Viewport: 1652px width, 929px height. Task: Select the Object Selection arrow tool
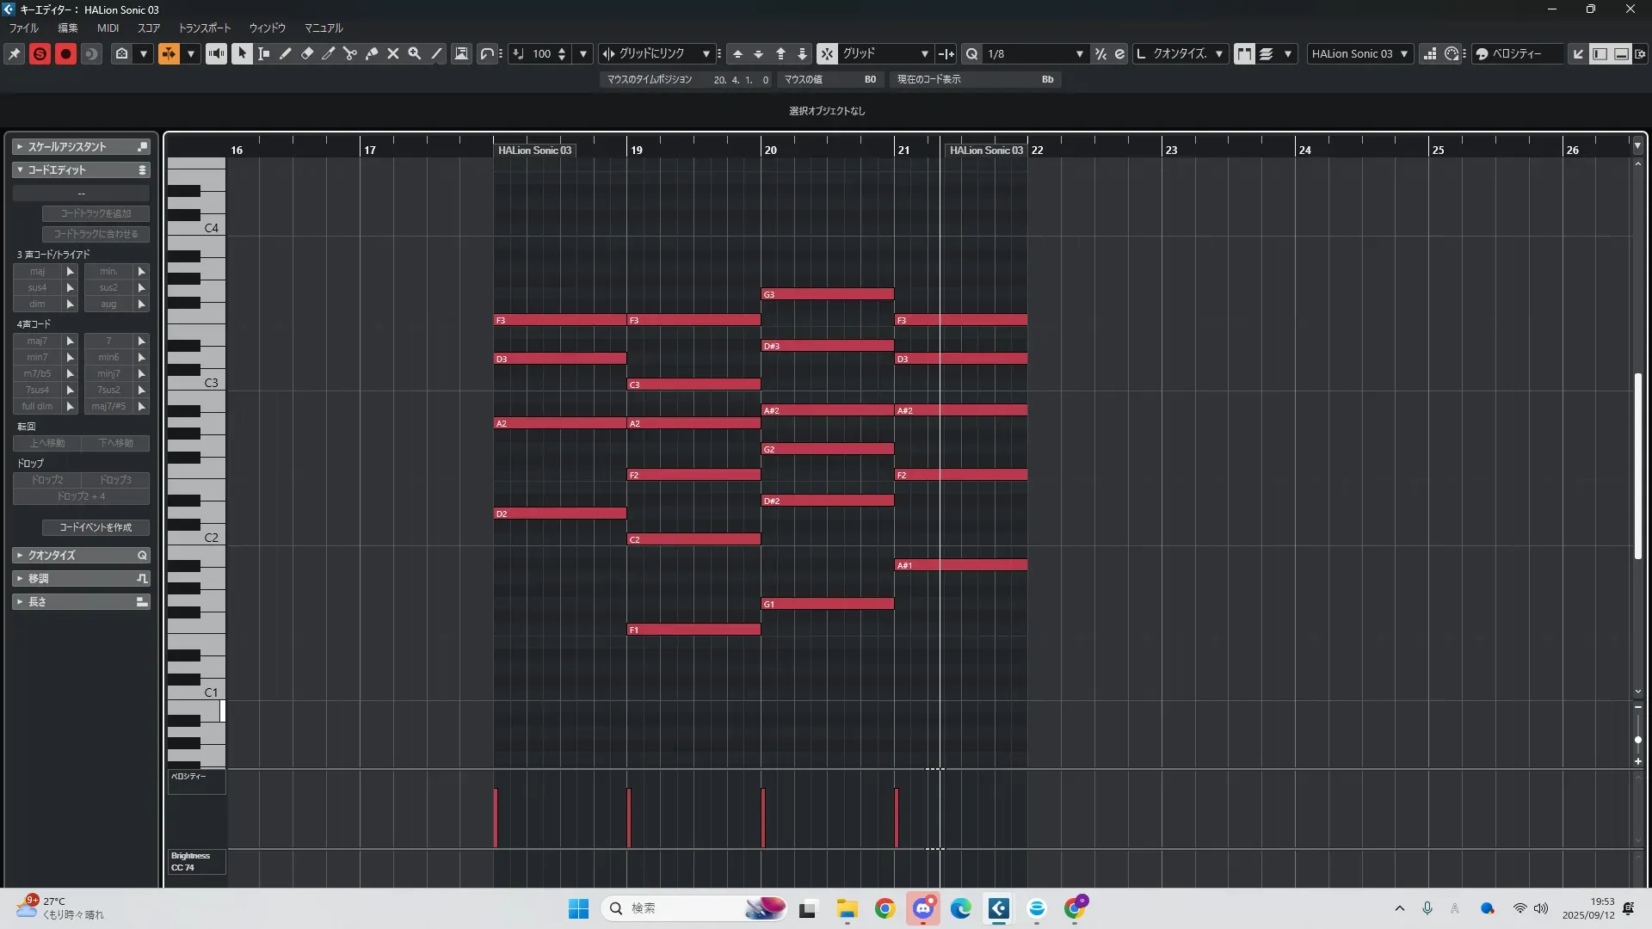[242, 53]
